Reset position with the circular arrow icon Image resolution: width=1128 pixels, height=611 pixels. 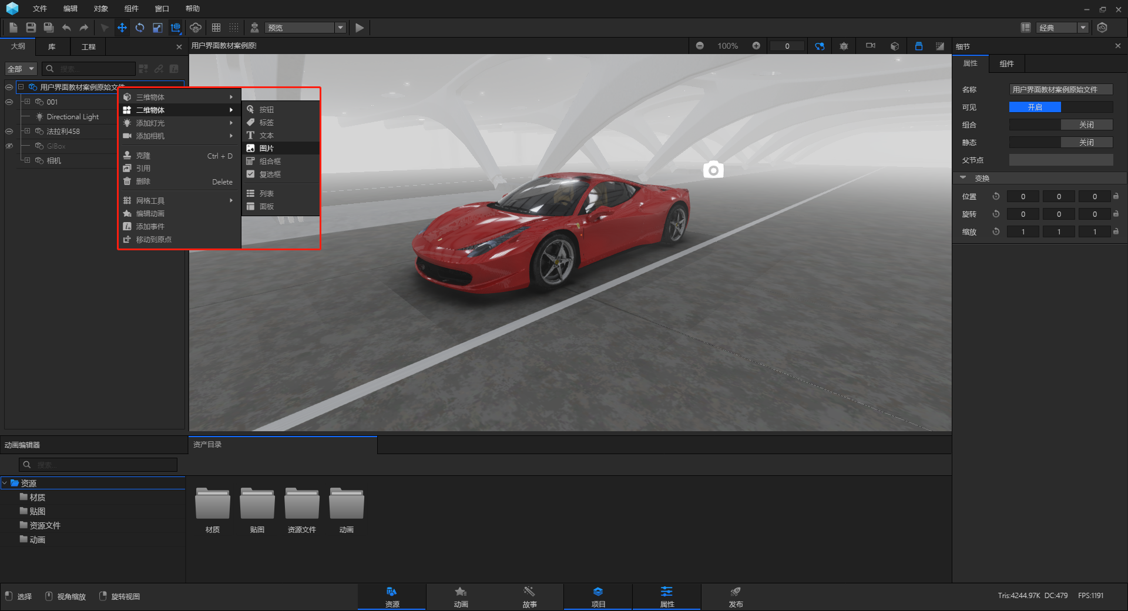(x=996, y=196)
